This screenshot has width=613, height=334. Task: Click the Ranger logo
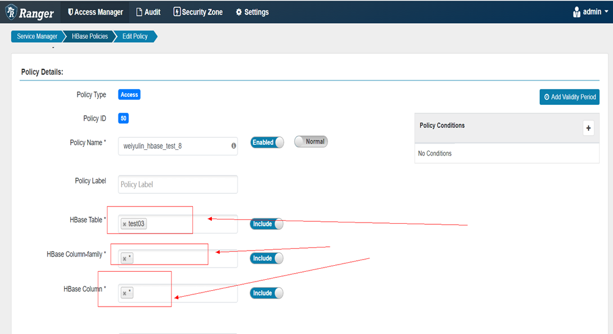(30, 12)
